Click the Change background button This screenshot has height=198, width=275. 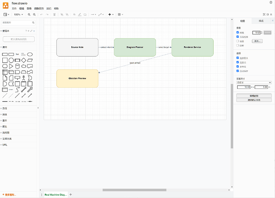pyautogui.click(x=257, y=41)
